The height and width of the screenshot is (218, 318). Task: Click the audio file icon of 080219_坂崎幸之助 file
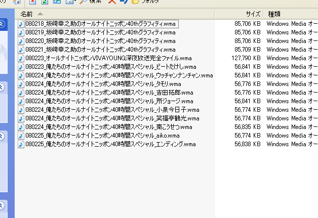21,32
